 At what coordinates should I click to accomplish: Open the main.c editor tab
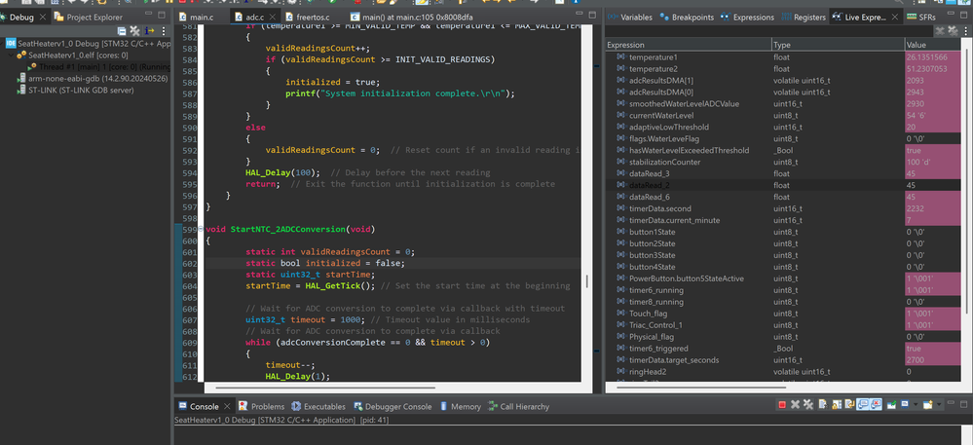tap(202, 18)
